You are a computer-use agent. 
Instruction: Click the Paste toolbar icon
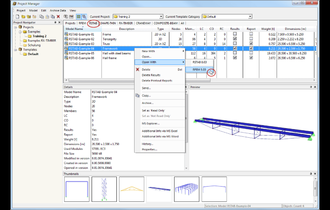coord(47,16)
